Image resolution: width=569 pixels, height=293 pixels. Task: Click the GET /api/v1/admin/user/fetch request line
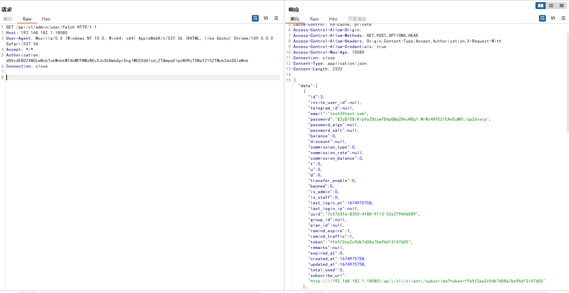51,27
